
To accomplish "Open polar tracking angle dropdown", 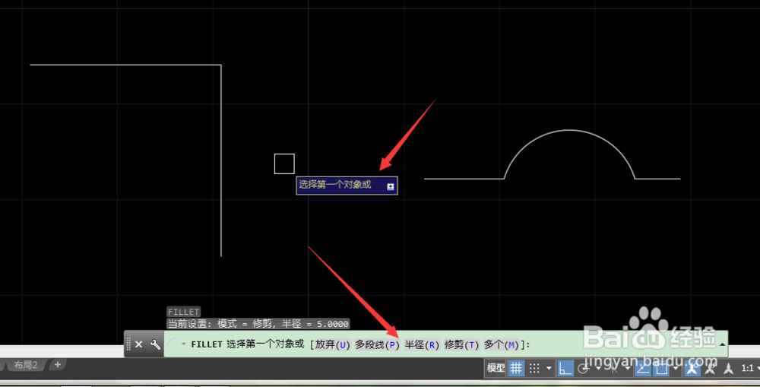I will click(598, 369).
